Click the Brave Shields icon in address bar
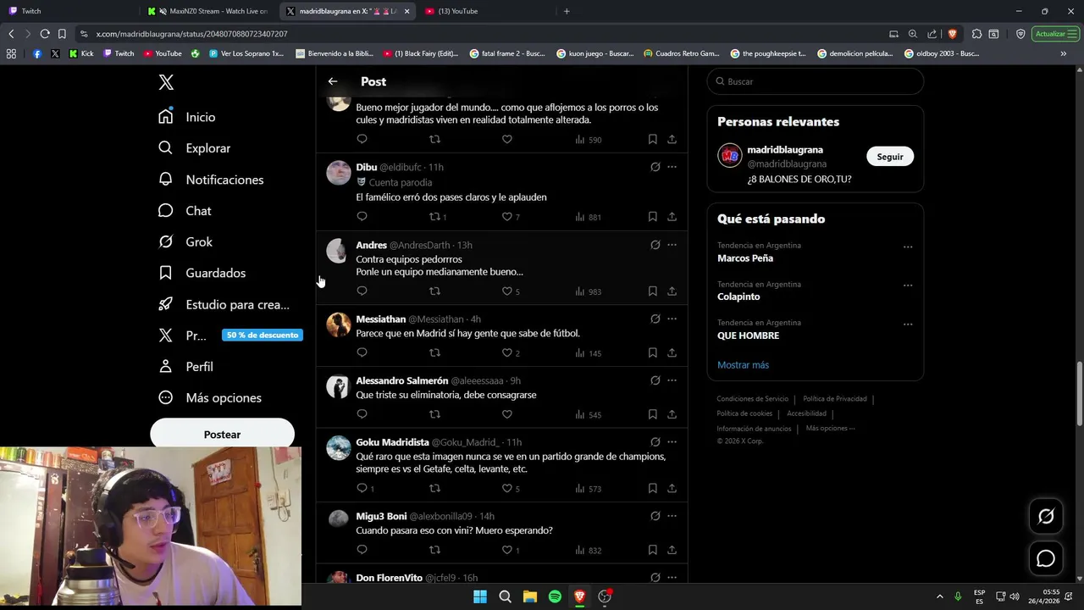 tap(952, 34)
